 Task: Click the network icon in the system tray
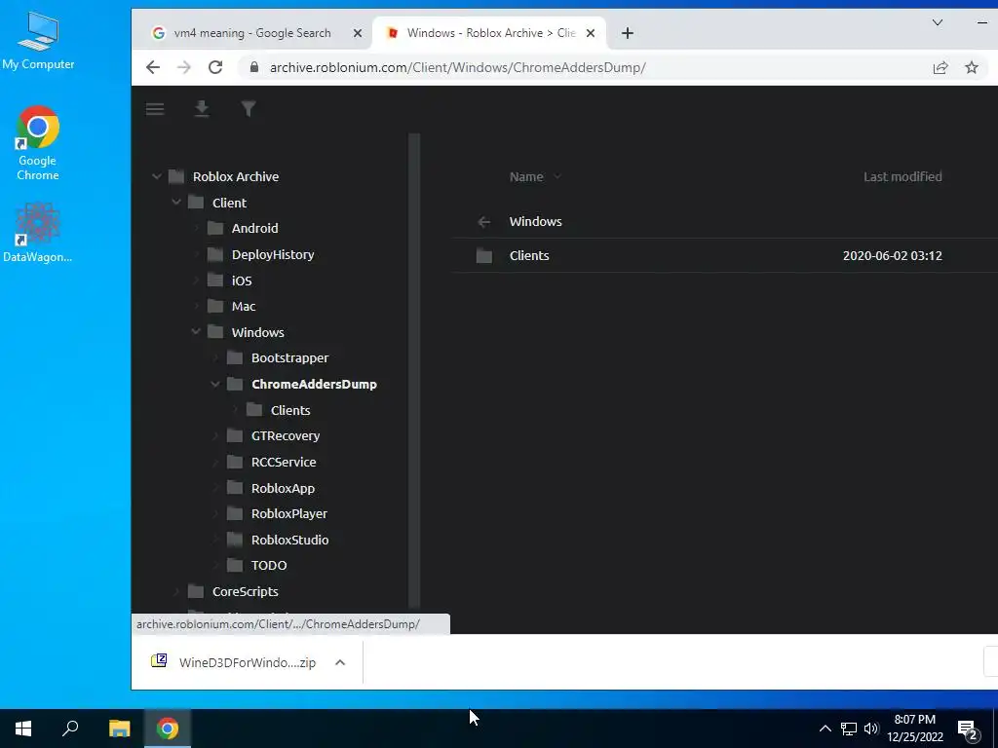point(849,729)
